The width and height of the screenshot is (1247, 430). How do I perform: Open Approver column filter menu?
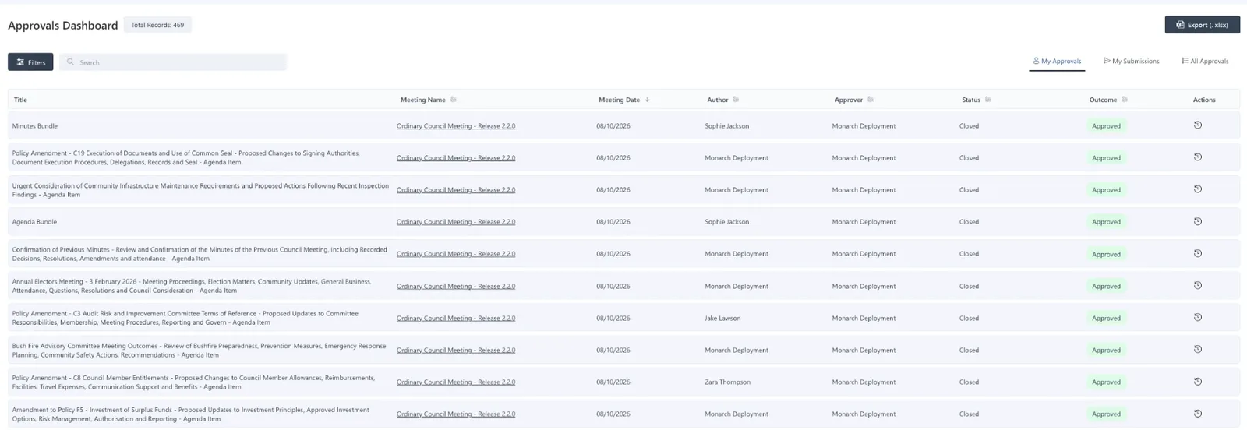click(x=871, y=100)
